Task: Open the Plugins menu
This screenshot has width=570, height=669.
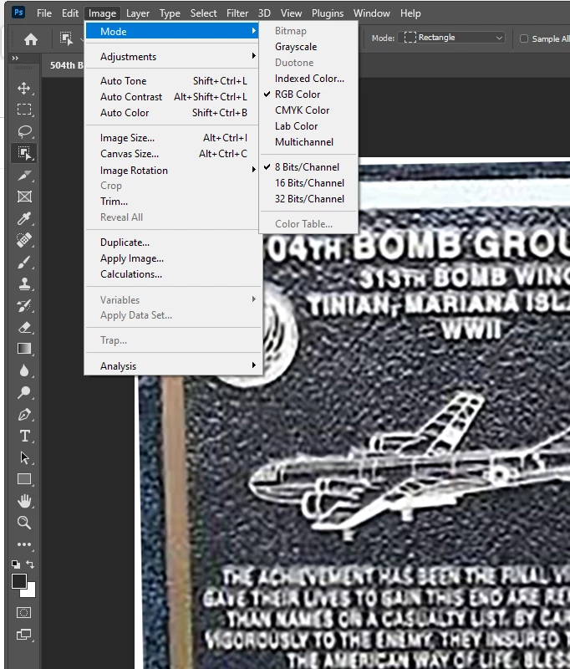Action: click(x=328, y=13)
